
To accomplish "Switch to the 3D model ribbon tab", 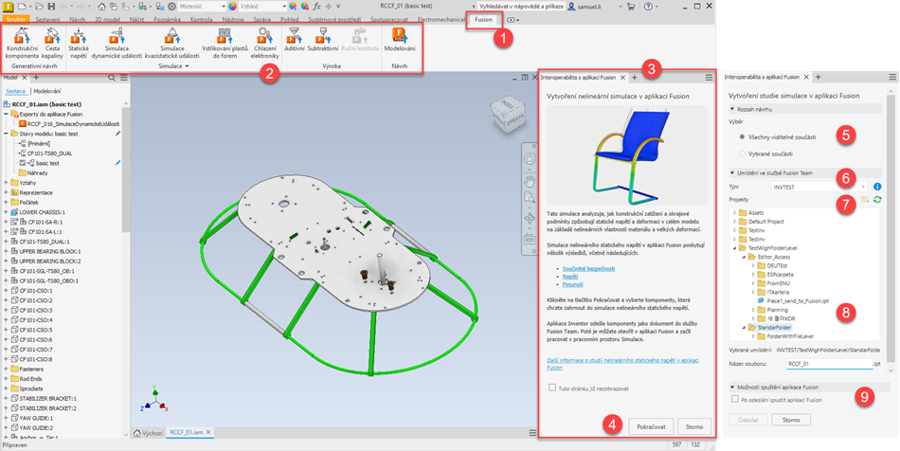I will tap(107, 20).
